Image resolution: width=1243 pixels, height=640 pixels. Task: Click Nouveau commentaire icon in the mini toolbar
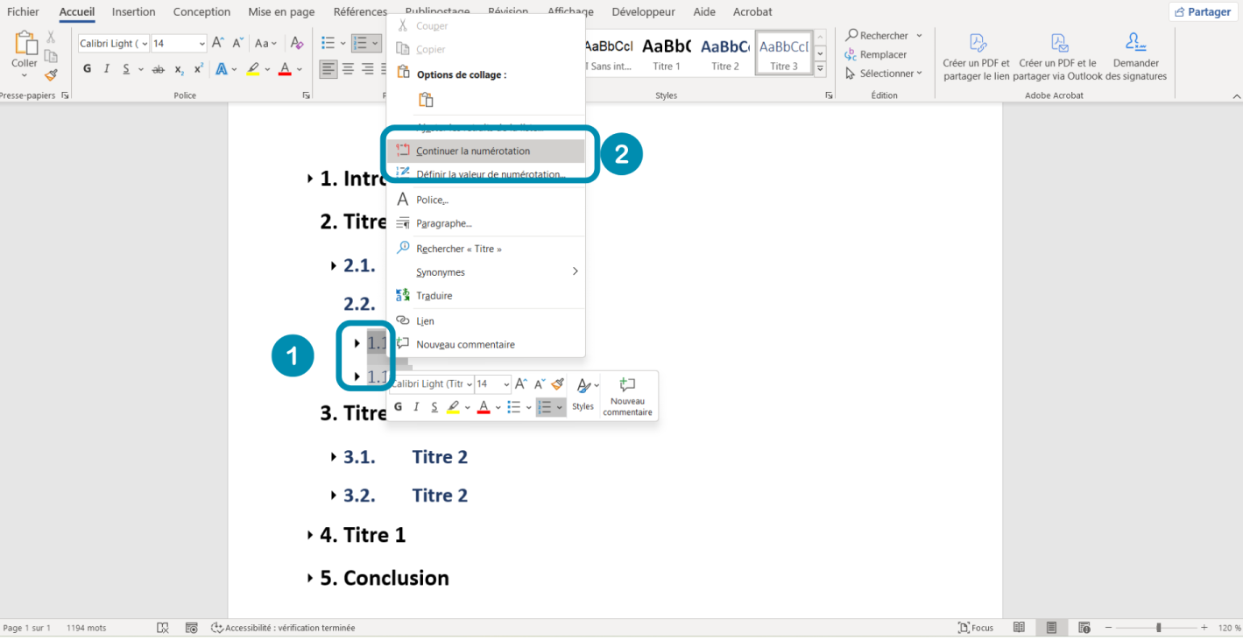point(627,385)
